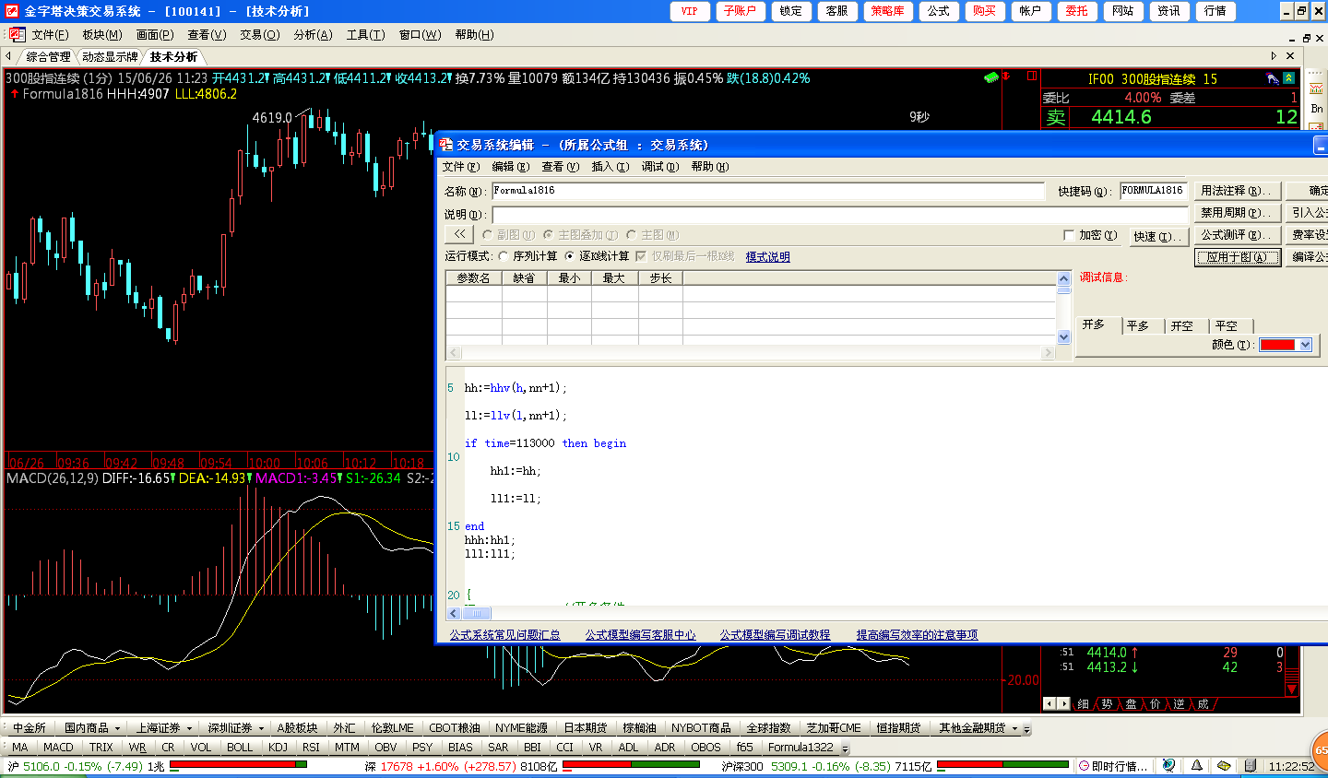
Task: Toggle the 仅刷最后一根K线 checkbox
Action: 685,256
